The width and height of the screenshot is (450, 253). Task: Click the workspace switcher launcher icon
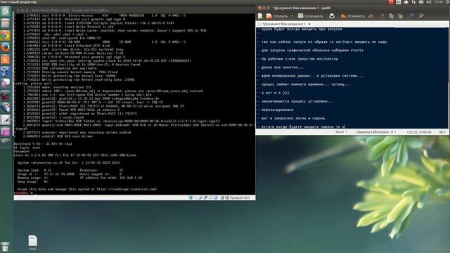(6, 132)
